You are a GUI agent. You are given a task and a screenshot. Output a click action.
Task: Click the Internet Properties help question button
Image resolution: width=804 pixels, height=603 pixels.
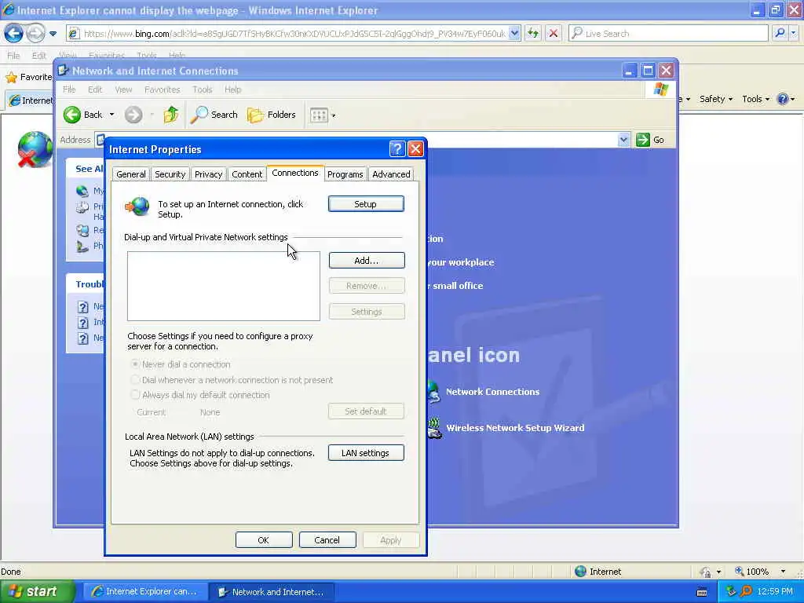coord(397,149)
